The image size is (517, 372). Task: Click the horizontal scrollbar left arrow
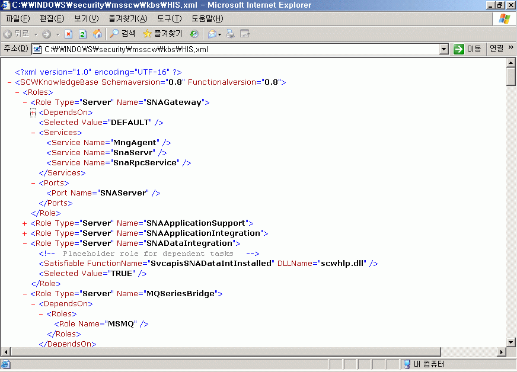(x=6, y=352)
